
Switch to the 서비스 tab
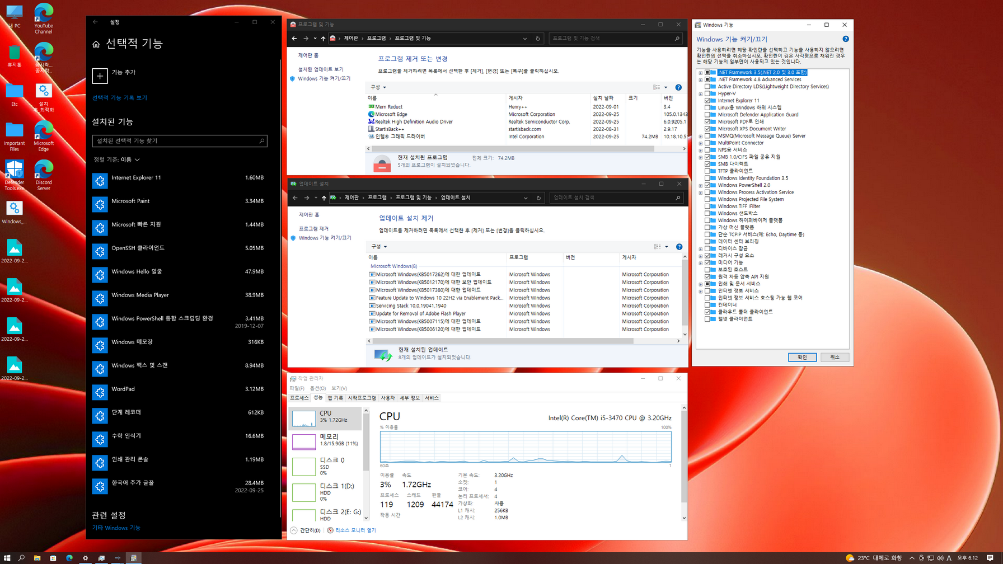432,398
